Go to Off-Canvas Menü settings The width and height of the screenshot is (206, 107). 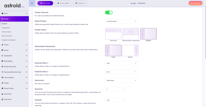coord(7,36)
